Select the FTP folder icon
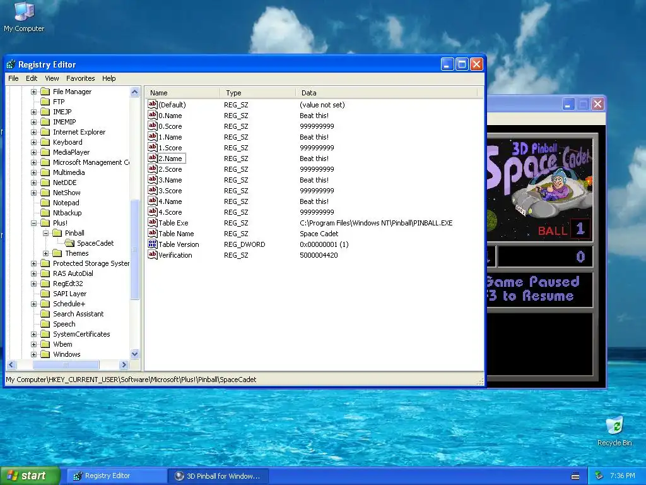646x485 pixels. 45,102
